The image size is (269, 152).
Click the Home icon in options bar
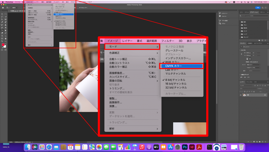point(3,8)
